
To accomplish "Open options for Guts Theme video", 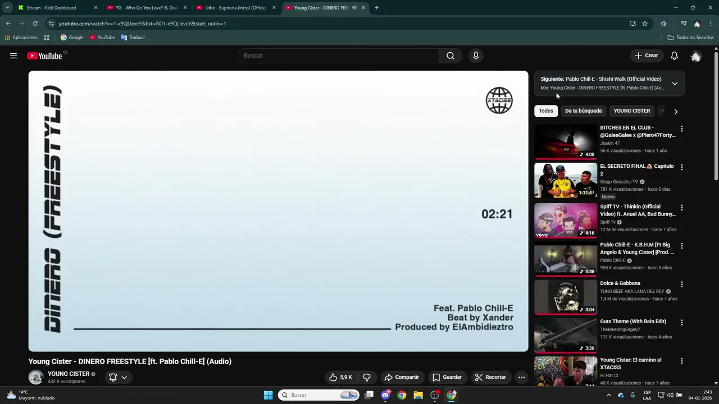I will (x=682, y=323).
